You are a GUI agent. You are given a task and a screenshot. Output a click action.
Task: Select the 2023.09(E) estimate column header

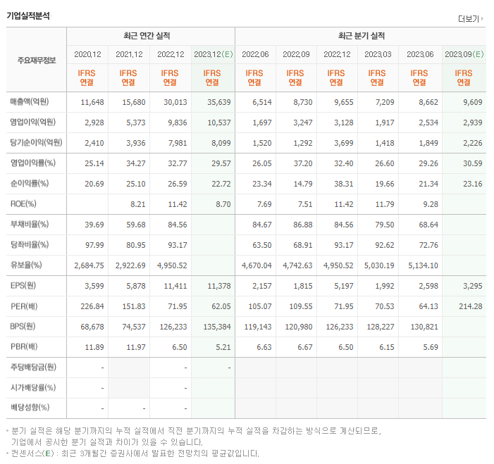pyautogui.click(x=464, y=54)
